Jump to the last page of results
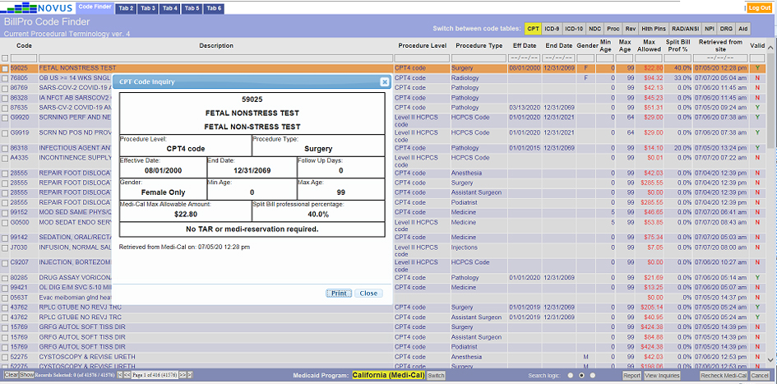Image resolution: width=777 pixels, height=384 pixels. tap(190, 375)
